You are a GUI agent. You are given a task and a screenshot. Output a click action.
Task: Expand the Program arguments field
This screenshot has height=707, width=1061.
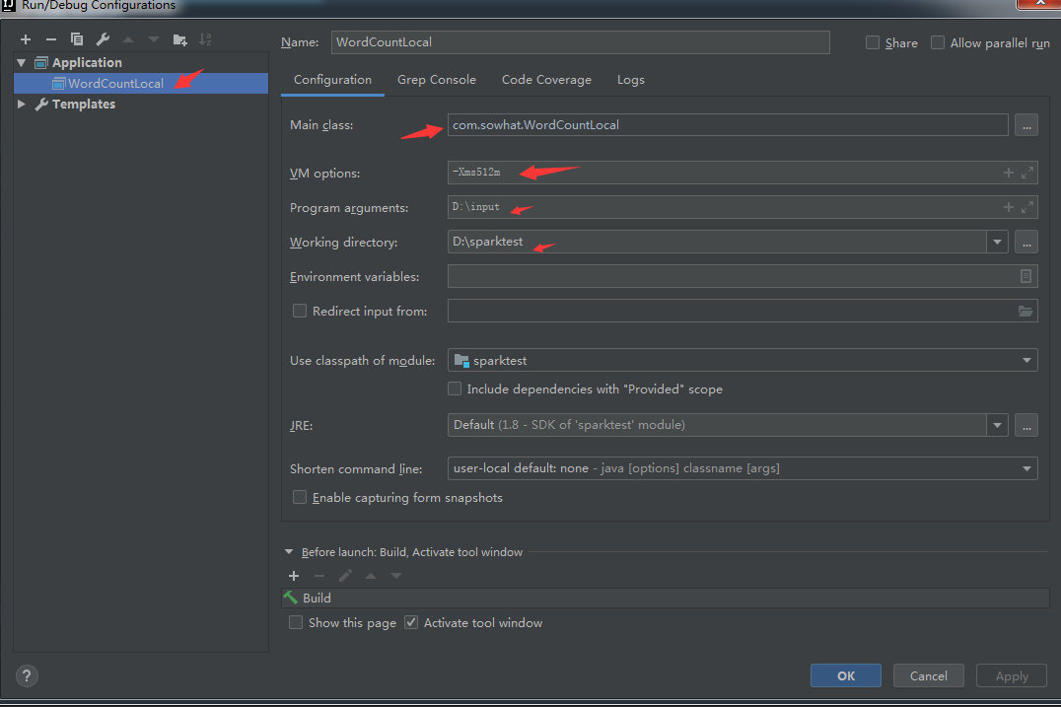(x=1027, y=207)
